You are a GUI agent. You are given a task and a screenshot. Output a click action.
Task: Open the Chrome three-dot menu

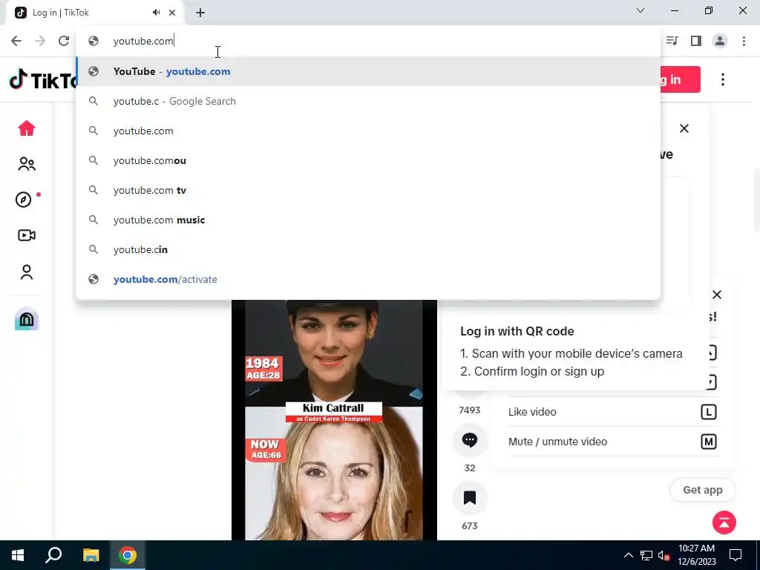(744, 41)
